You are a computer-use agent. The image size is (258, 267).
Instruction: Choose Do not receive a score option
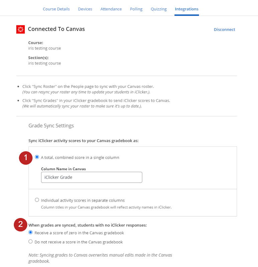(31, 242)
